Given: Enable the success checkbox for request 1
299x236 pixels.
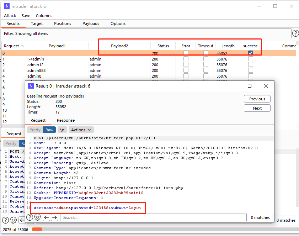Looking at the screenshot, I should (250, 59).
